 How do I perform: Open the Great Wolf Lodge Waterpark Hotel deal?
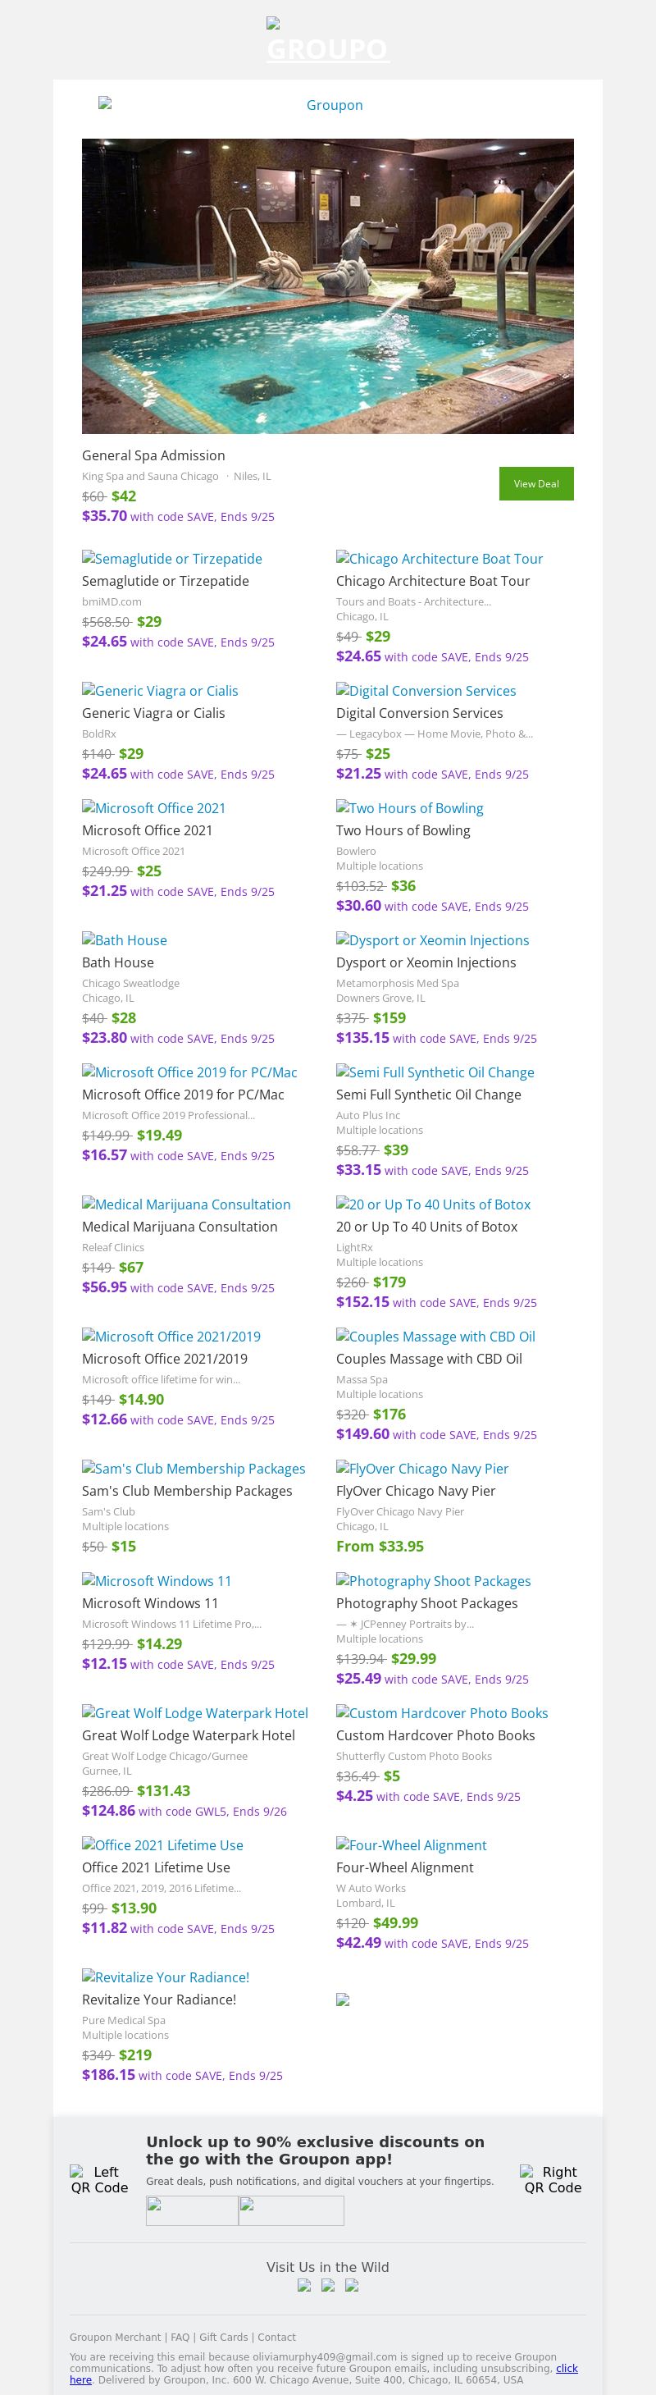click(x=195, y=1712)
